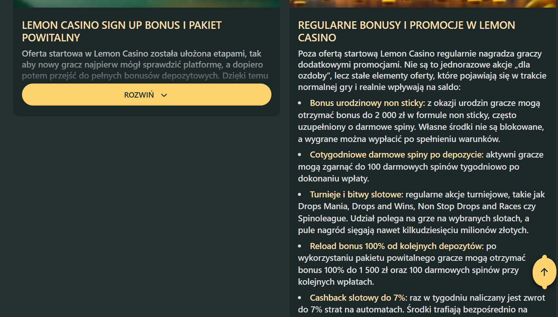Expand the sign up bonus text with ROZWIŃ
558x317 pixels.
139,95
